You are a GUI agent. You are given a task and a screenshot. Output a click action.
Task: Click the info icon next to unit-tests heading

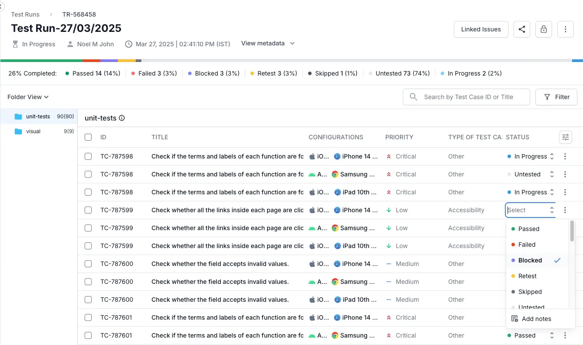point(122,118)
